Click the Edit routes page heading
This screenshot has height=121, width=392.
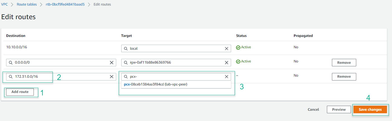pyautogui.click(x=18, y=17)
